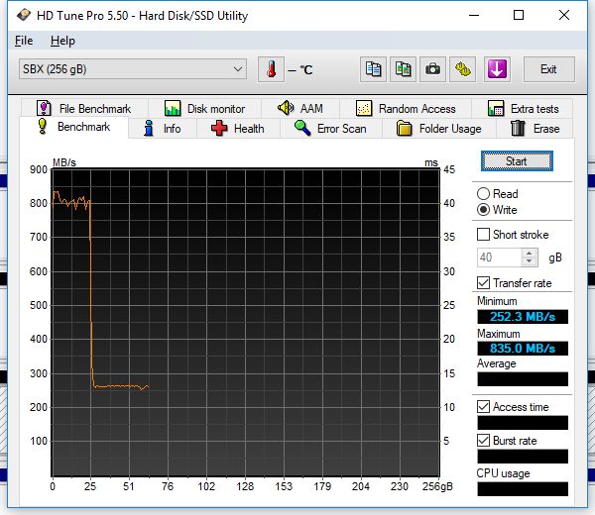Image resolution: width=595 pixels, height=515 pixels.
Task: Click the camera save screenshot icon
Action: tap(432, 69)
